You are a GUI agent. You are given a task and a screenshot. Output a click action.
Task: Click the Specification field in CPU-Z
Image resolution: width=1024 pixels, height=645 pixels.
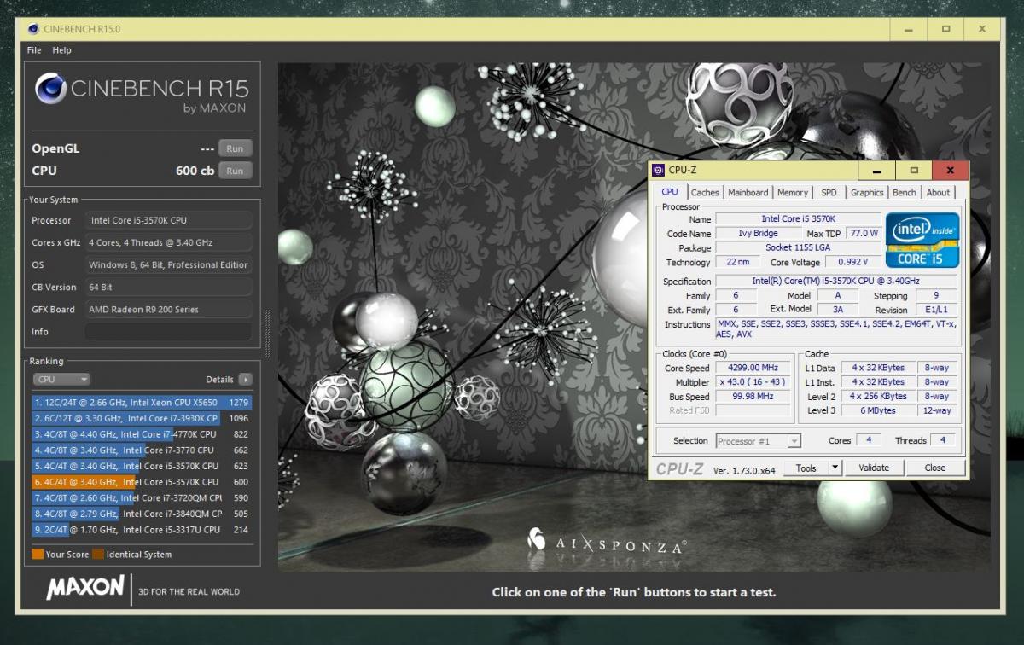836,282
